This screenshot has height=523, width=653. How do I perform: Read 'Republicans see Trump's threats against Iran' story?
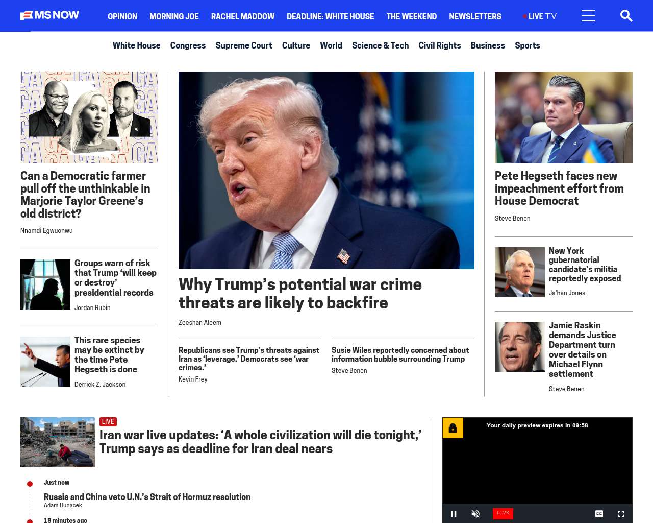(x=249, y=359)
